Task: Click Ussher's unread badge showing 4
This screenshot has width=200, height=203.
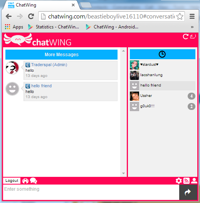Action: point(192,96)
